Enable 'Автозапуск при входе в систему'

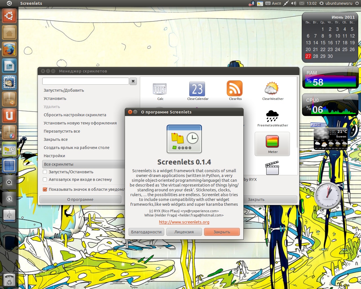click(45, 179)
